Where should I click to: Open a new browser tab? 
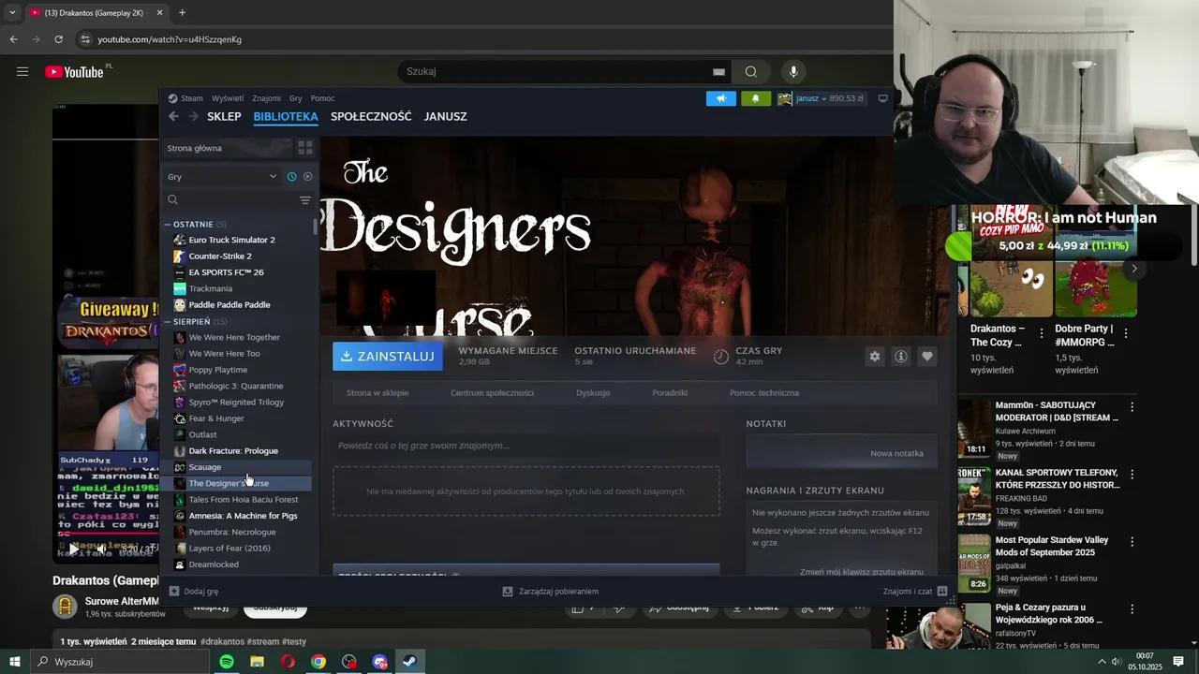[x=182, y=13]
